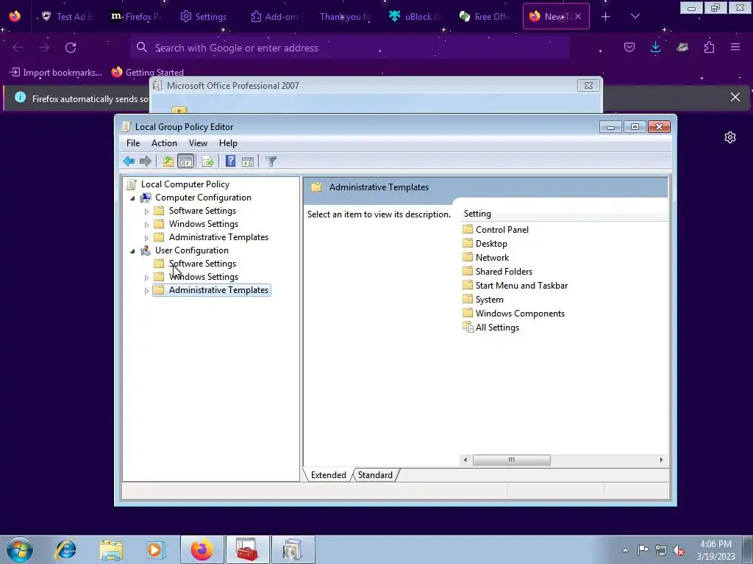Click the scroll left arrow in settings list
Viewport: 753px width, 564px height.
pyautogui.click(x=465, y=460)
